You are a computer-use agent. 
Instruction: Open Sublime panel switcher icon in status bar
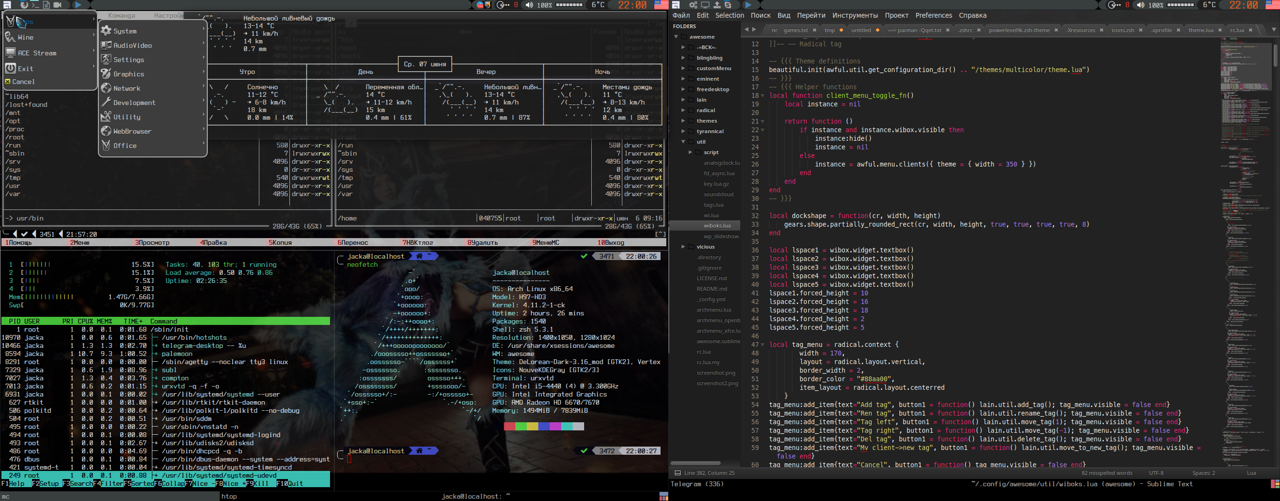click(x=677, y=473)
